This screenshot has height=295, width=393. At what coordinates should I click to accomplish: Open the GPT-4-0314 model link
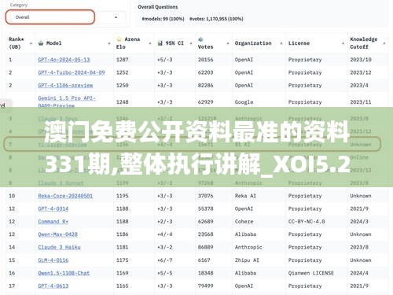coord(53,209)
